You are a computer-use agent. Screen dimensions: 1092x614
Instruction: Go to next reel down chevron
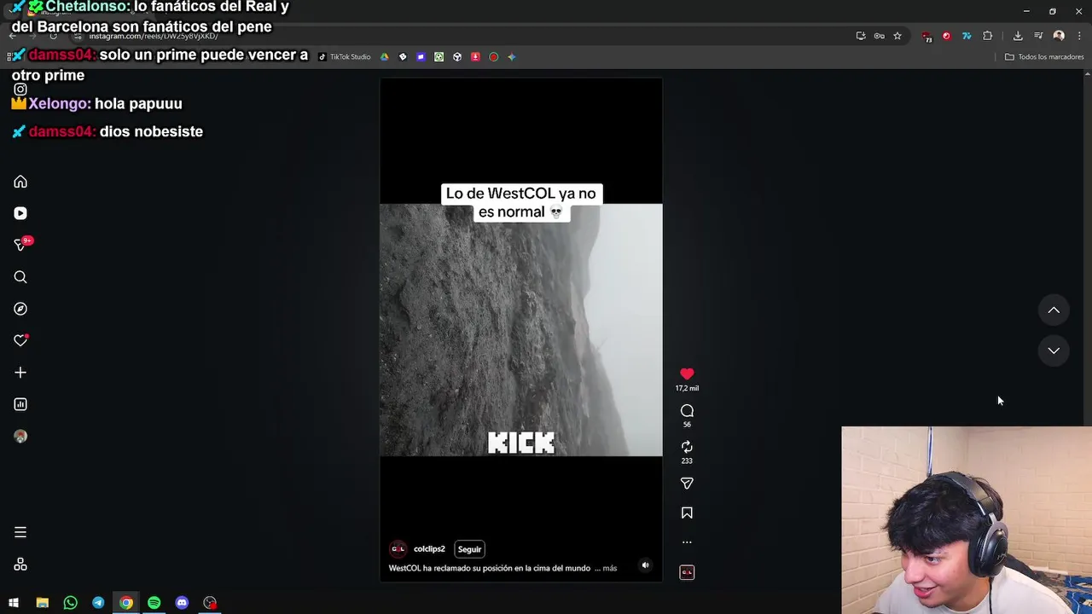point(1054,350)
